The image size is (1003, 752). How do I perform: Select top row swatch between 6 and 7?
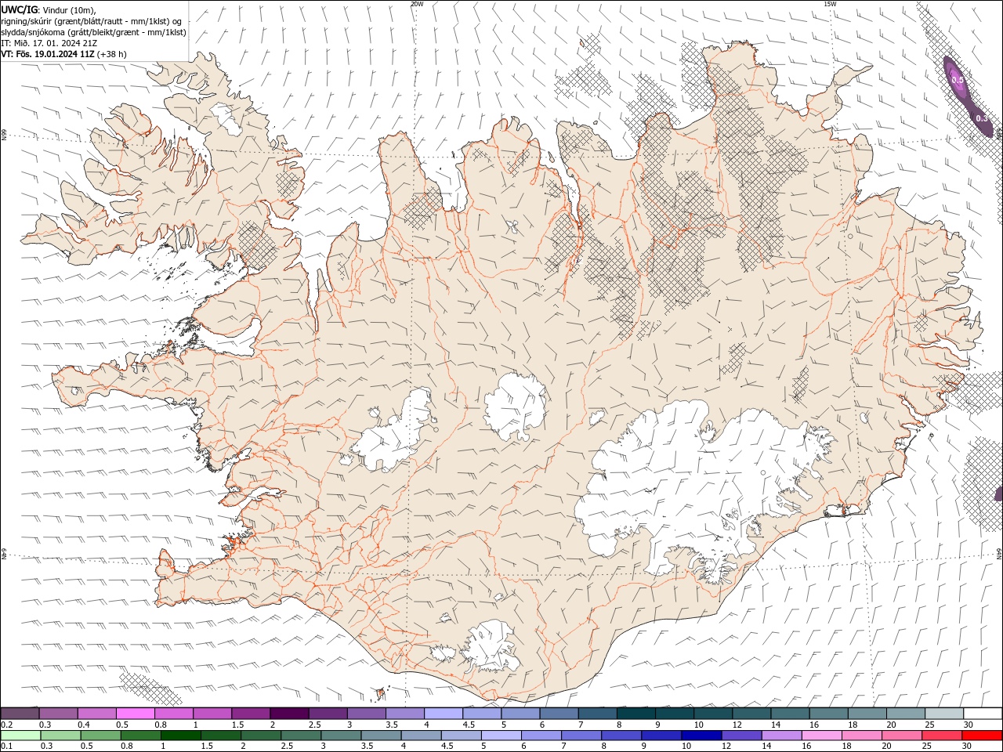559,713
